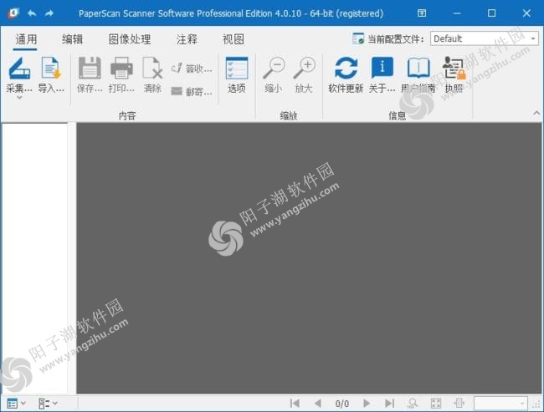Go to the first page button
Screen dimensions: 544x412
coord(295,403)
